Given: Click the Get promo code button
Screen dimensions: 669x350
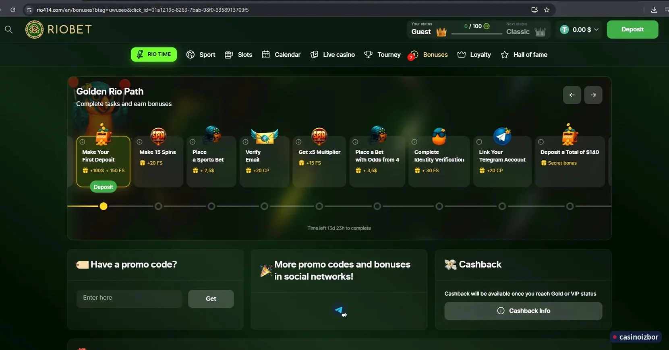Looking at the screenshot, I should (211, 299).
